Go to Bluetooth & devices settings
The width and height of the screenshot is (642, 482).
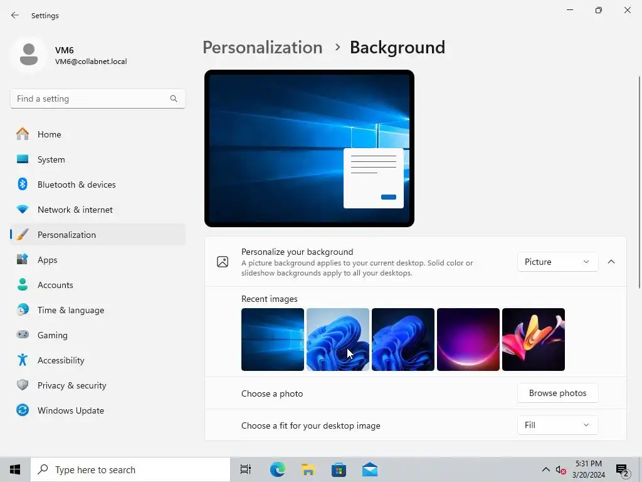pyautogui.click(x=97, y=184)
